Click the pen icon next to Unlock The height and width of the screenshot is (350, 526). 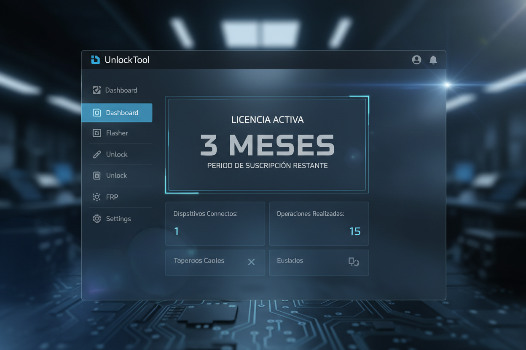click(97, 154)
